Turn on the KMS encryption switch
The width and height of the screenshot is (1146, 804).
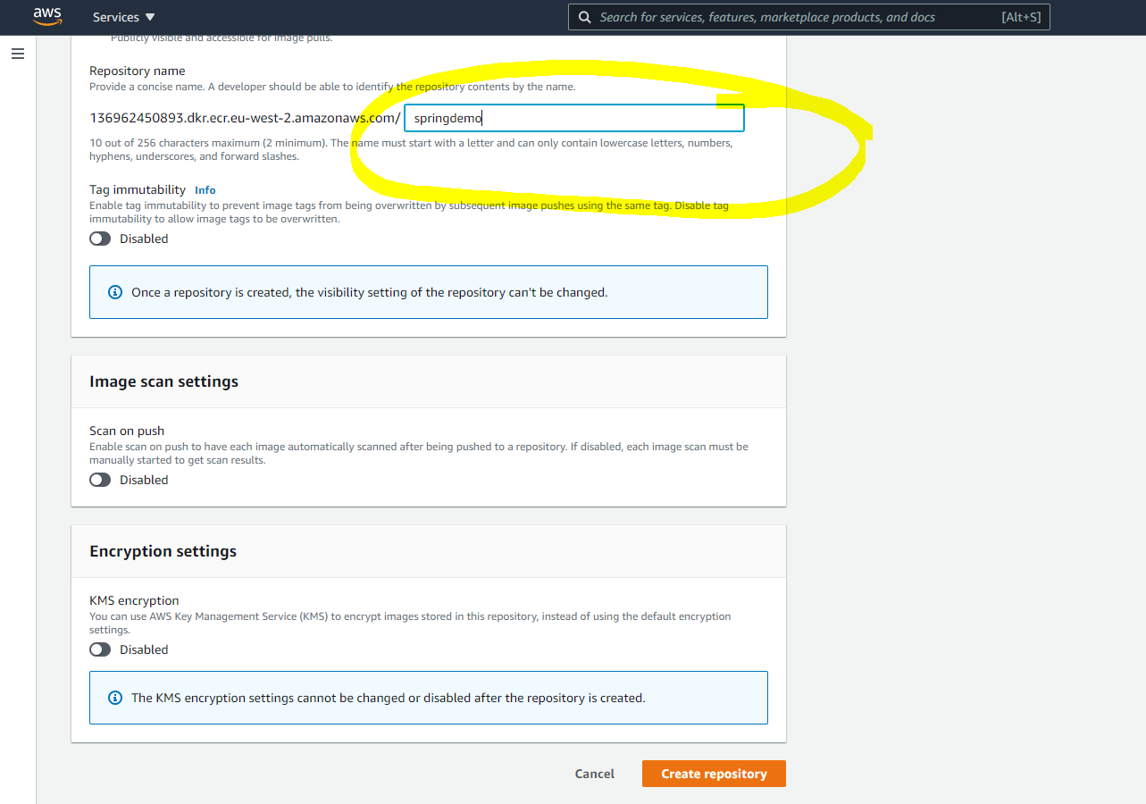point(100,649)
